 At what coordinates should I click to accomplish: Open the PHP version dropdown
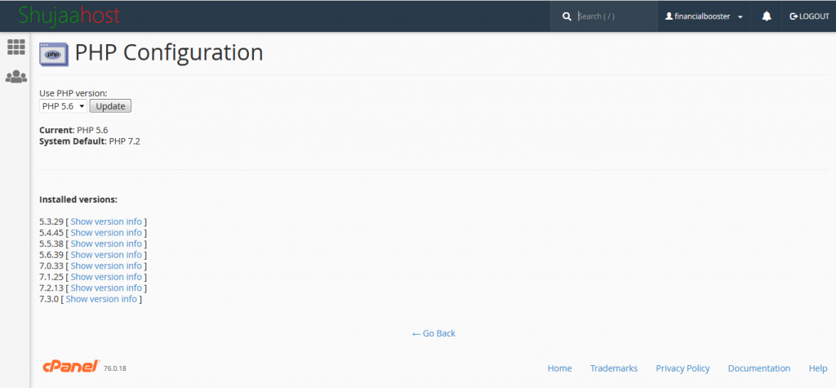pos(63,106)
